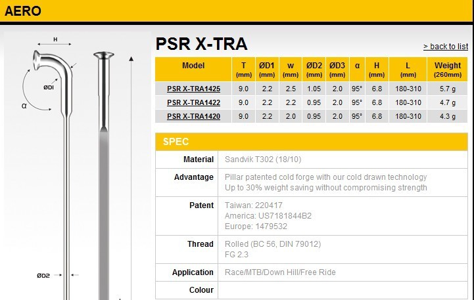The height and width of the screenshot is (300, 474).
Task: Click 'Up to 30% weight saving' line
Action: [x=326, y=188]
